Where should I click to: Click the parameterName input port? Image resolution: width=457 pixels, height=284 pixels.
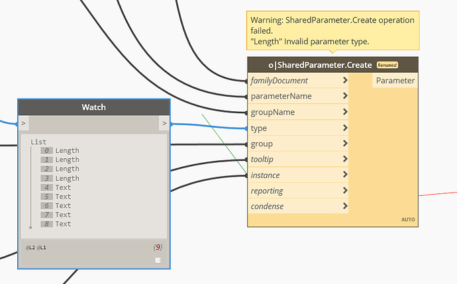coord(298,96)
